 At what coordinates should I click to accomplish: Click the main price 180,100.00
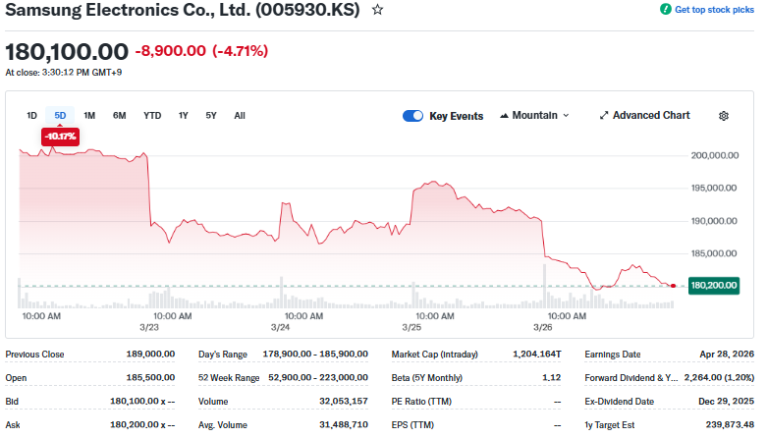pos(67,52)
